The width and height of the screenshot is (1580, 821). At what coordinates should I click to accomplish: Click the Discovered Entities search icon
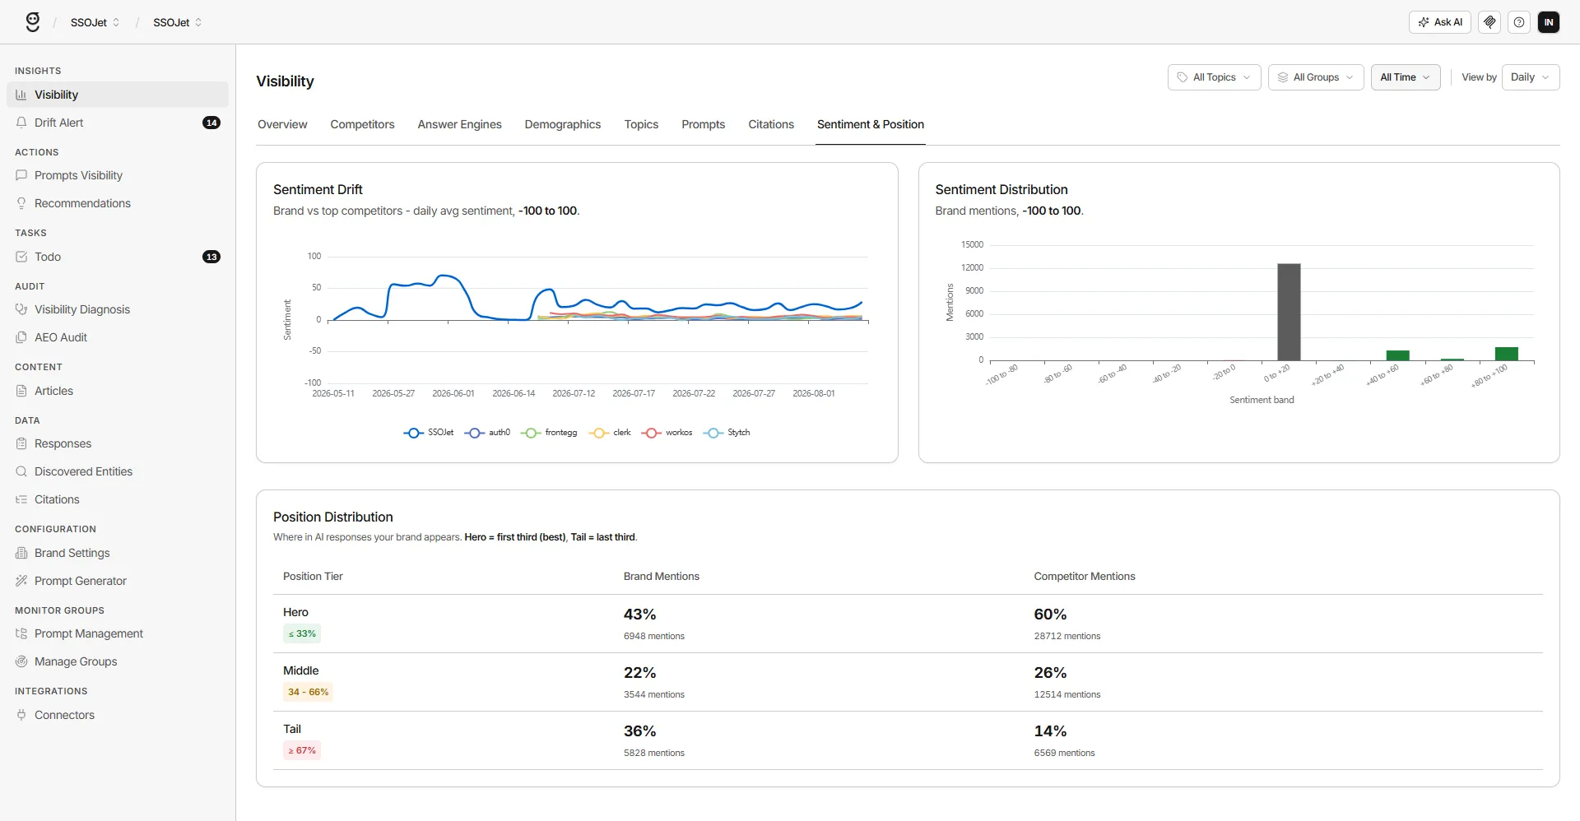(x=21, y=471)
